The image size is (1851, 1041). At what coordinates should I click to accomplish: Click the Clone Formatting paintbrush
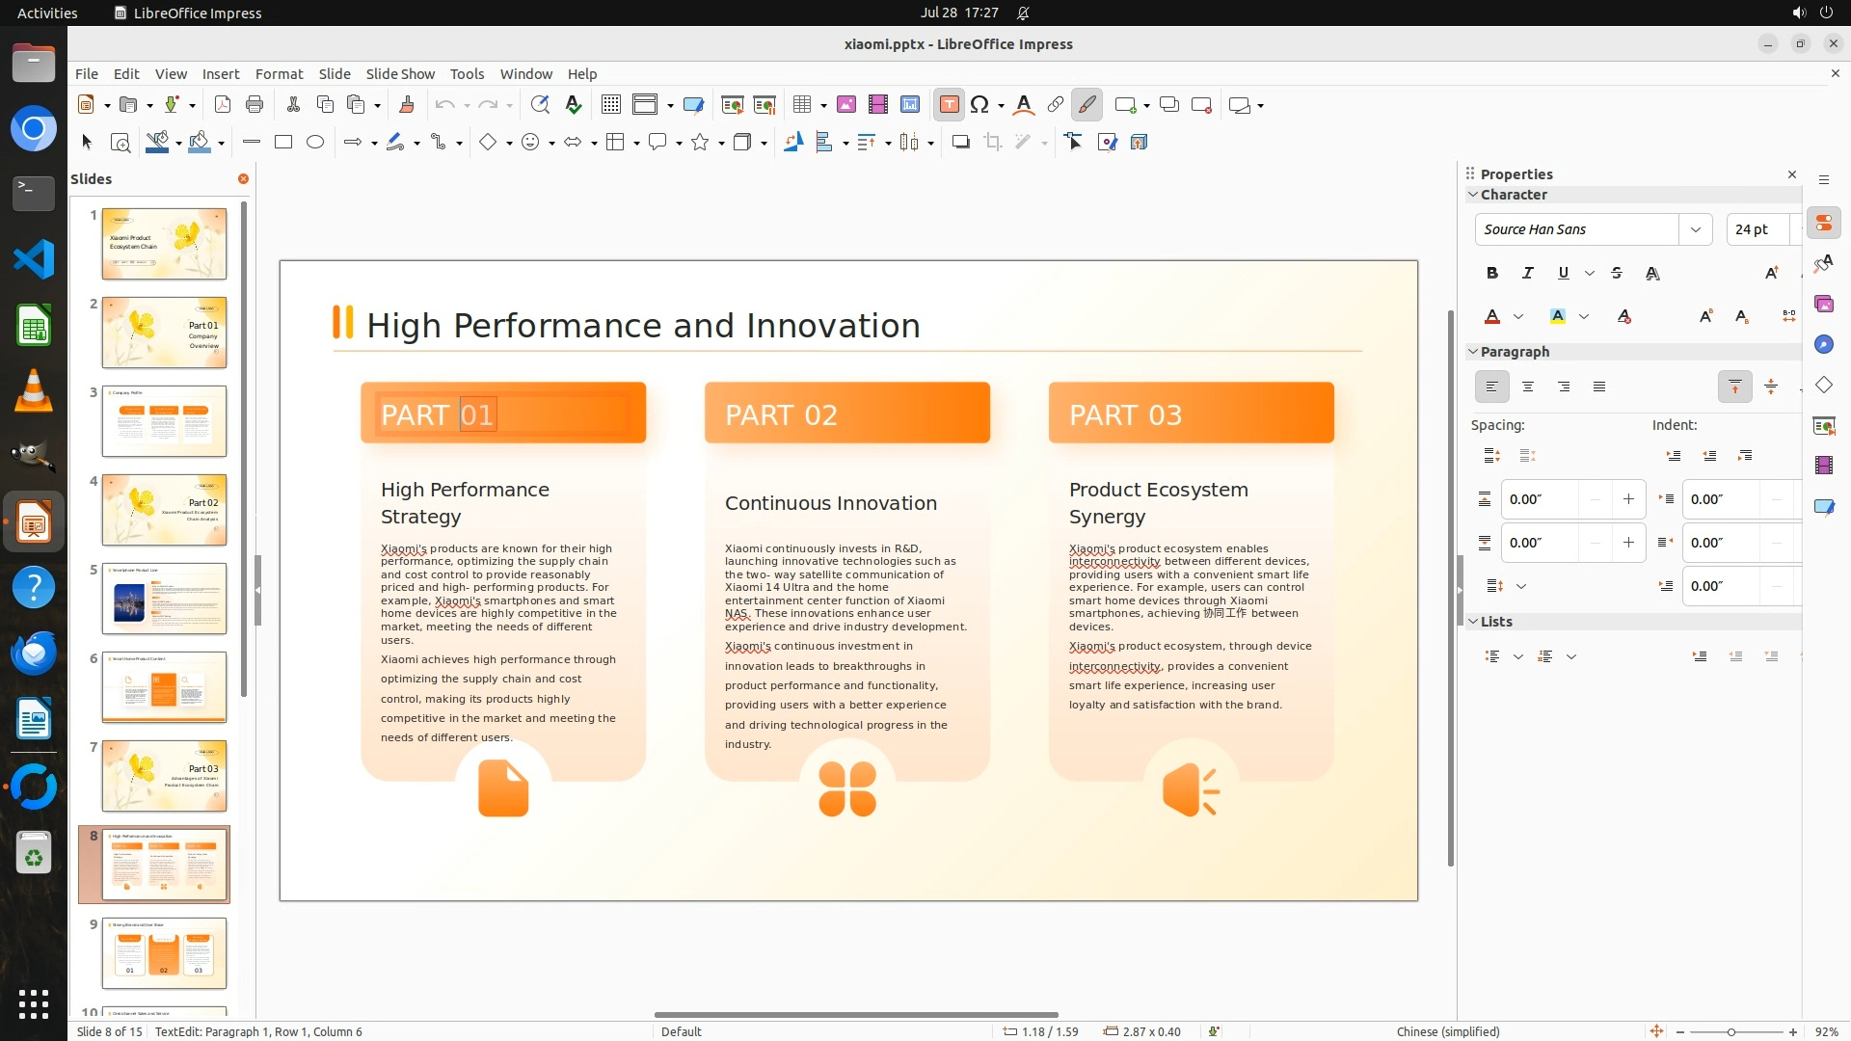406,105
